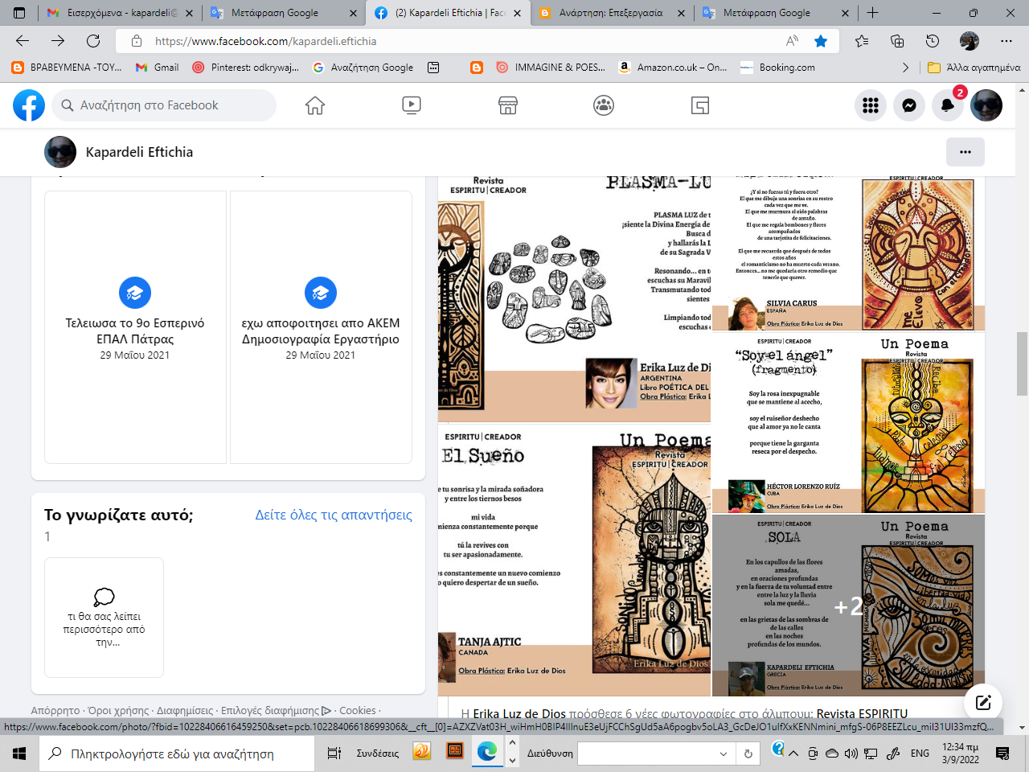Image resolution: width=1029 pixels, height=772 pixels.
Task: Open the Windows notification center
Action: pos(1002,754)
